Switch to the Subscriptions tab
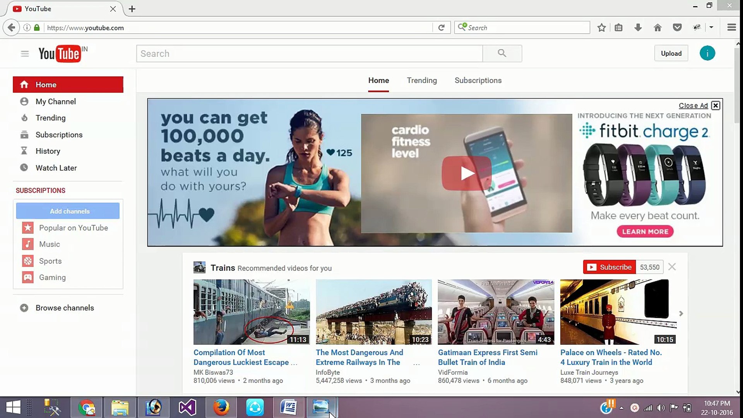743x418 pixels. point(478,81)
